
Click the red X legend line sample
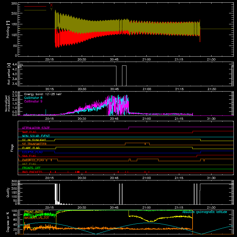(35, 6)
